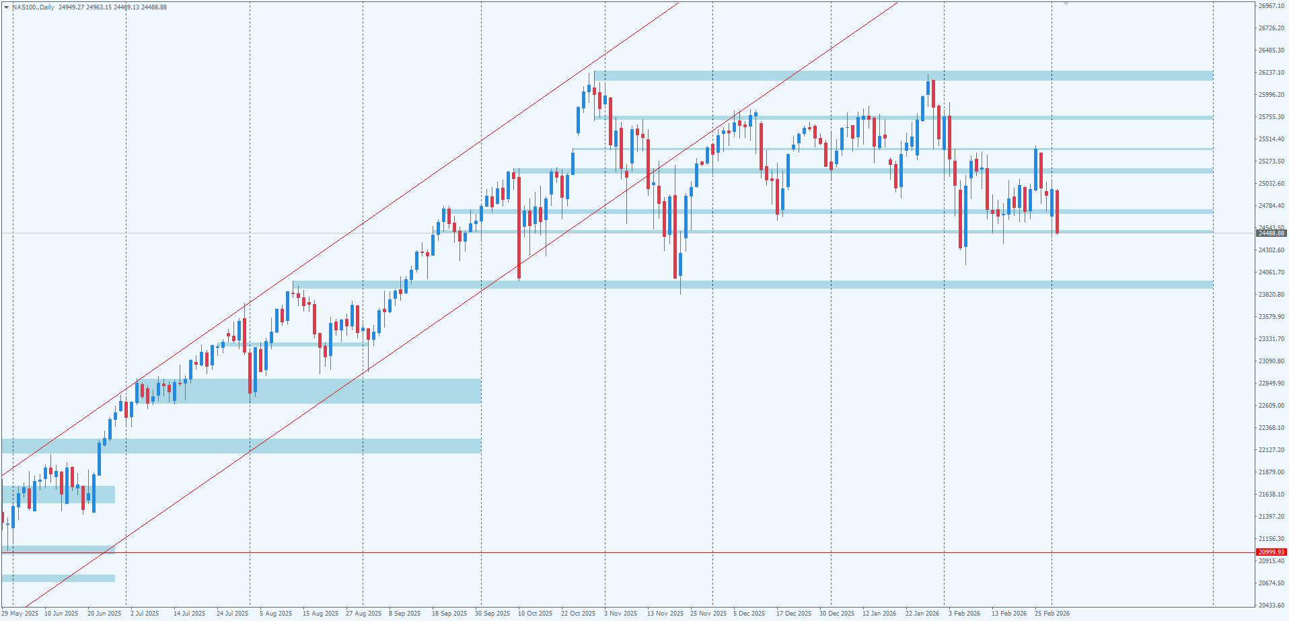
Task: Select the lowest blue rectangle at bottom-left
Action: 58,578
